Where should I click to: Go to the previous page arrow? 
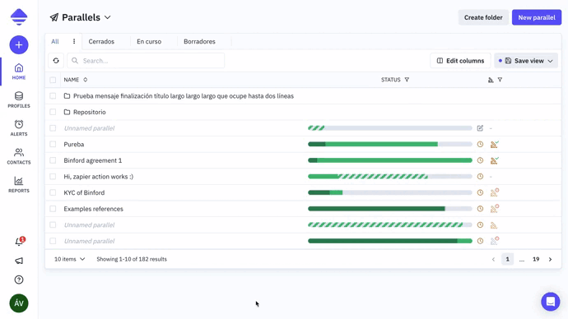tap(493, 259)
